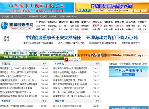Open 京唐港煤价连跌五周 article
This screenshot has width=149, height=109.
click(70, 80)
